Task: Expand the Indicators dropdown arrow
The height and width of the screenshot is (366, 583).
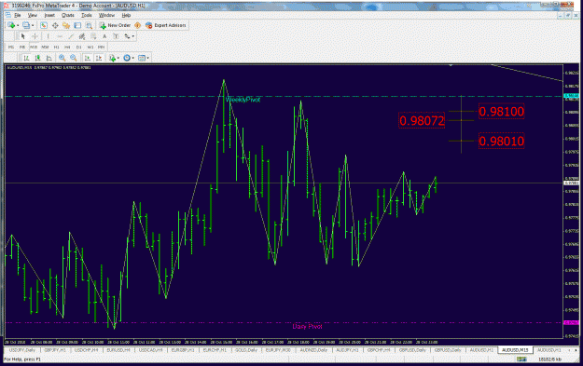Action: [118, 58]
